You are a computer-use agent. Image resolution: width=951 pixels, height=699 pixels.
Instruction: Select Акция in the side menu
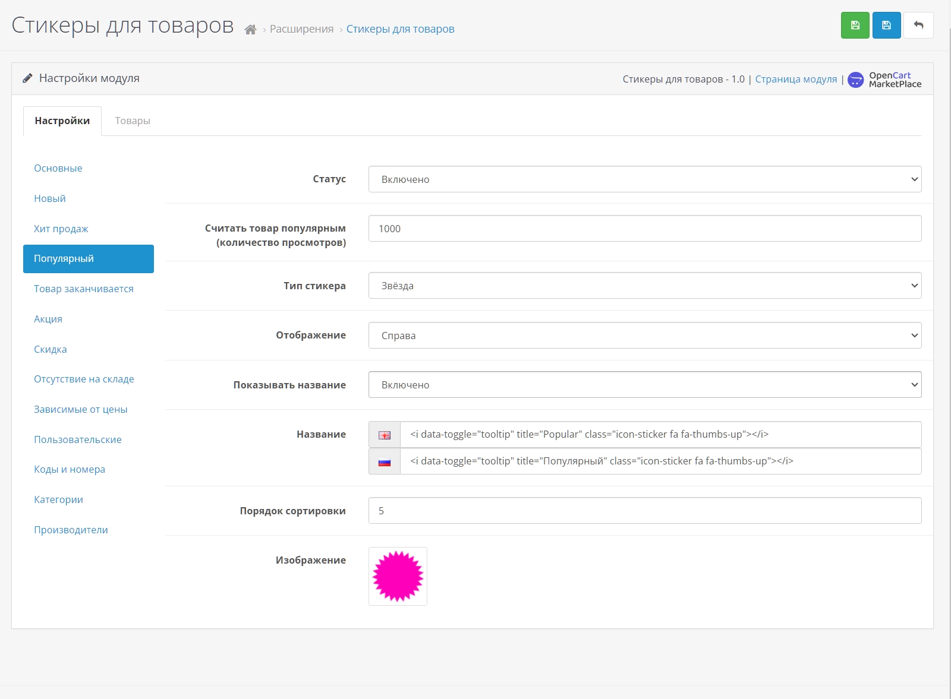89,320
